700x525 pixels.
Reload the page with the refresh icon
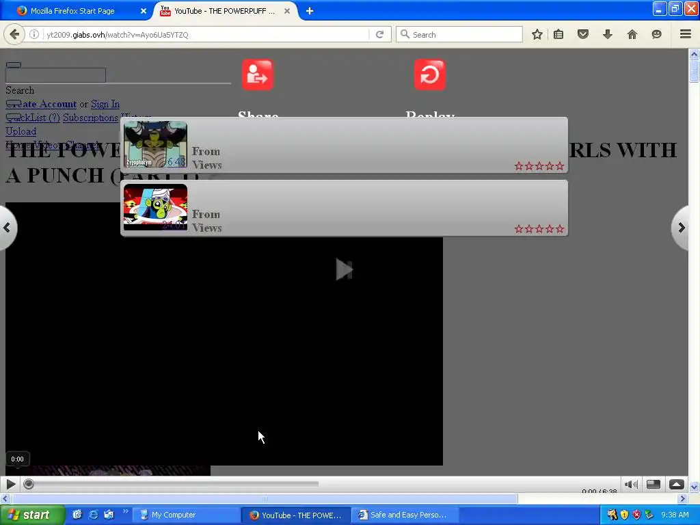[x=379, y=34]
